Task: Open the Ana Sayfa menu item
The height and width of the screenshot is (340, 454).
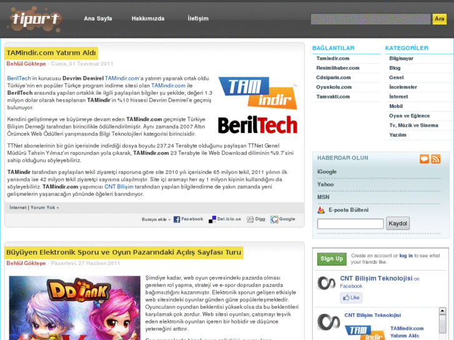Action: click(98, 19)
